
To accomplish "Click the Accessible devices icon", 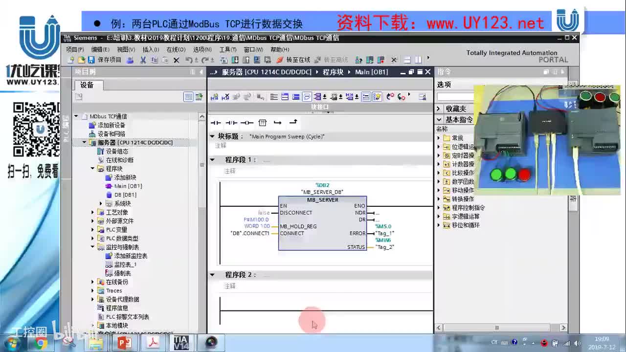I will click(x=358, y=60).
